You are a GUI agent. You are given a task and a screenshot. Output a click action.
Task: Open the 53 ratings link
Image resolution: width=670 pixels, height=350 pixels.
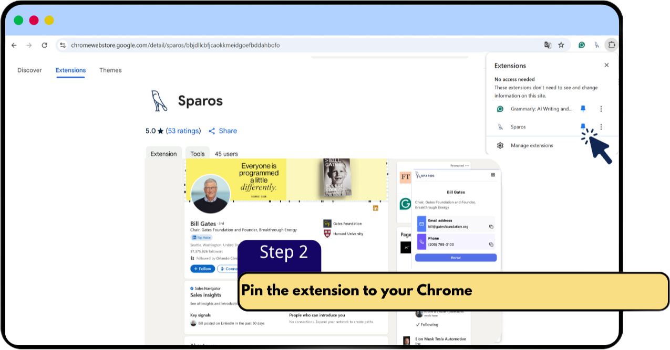click(x=185, y=131)
